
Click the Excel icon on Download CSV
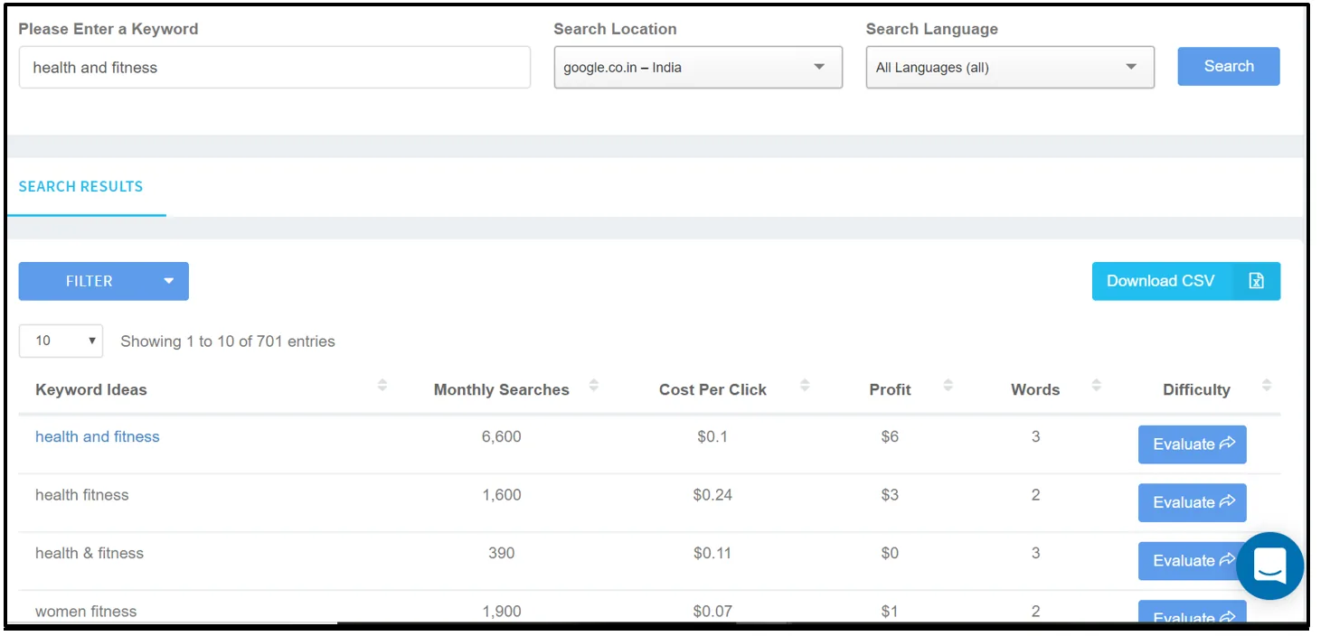coord(1256,281)
